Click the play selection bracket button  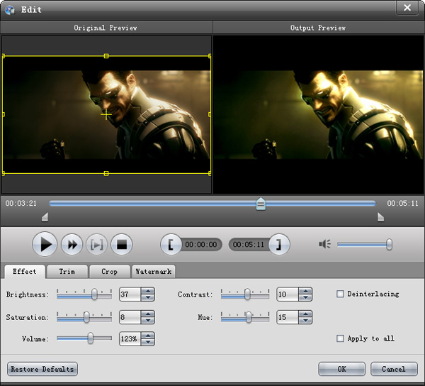[x=97, y=245]
